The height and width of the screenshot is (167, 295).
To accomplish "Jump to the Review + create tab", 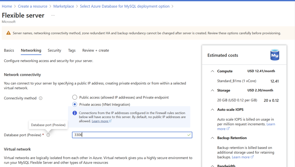I will coord(96,50).
